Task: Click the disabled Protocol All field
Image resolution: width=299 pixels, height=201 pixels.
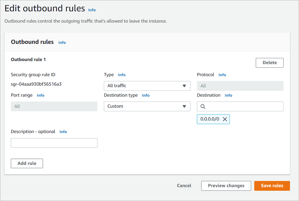Action: [240, 86]
